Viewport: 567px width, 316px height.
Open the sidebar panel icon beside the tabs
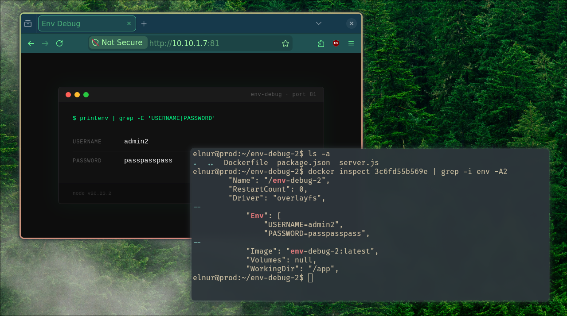pyautogui.click(x=28, y=23)
